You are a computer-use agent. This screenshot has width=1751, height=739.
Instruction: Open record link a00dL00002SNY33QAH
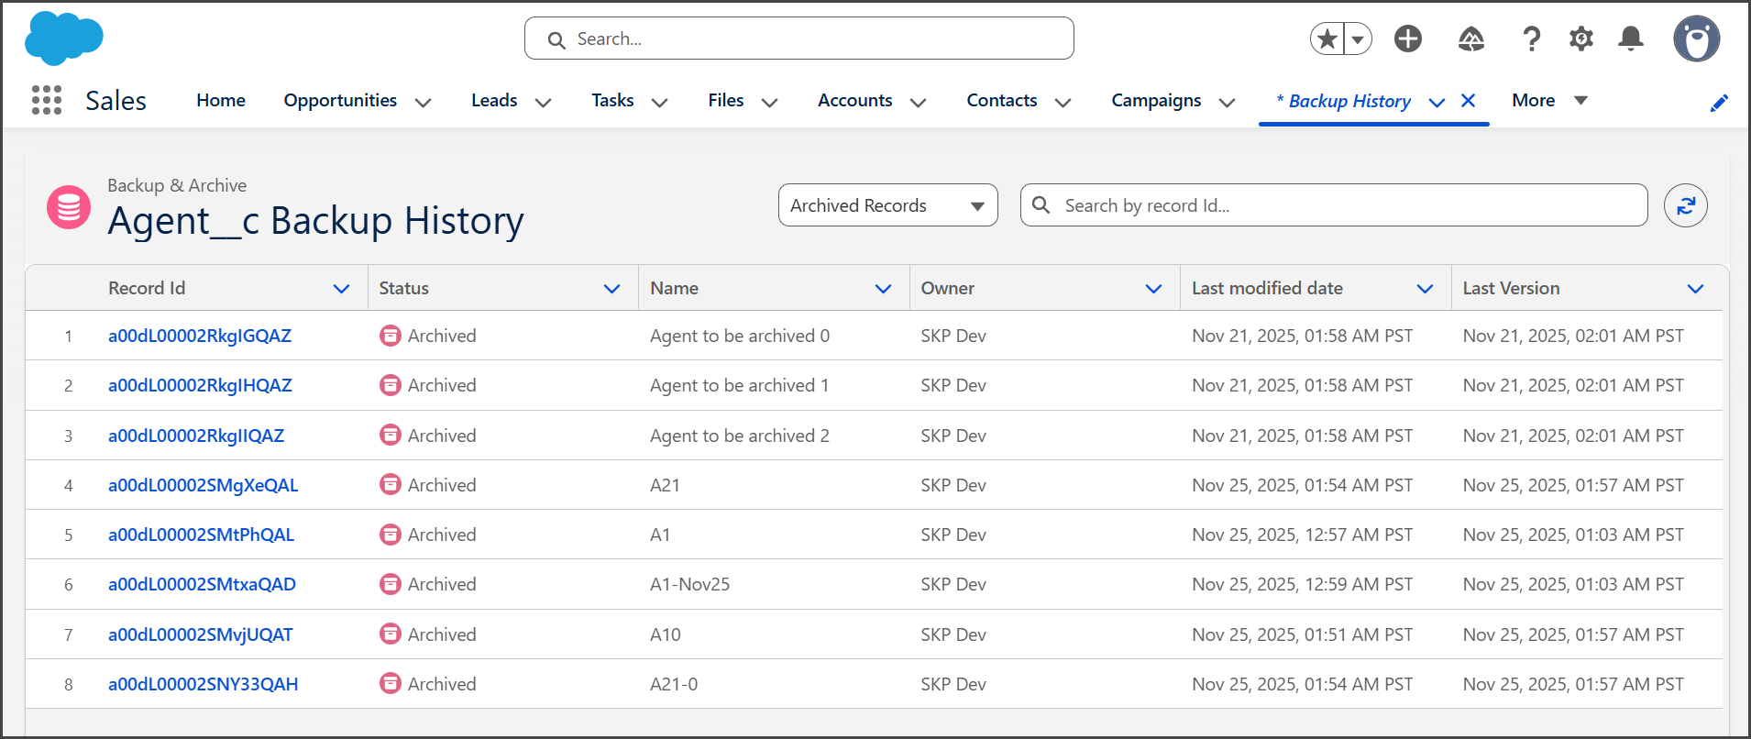(x=204, y=684)
